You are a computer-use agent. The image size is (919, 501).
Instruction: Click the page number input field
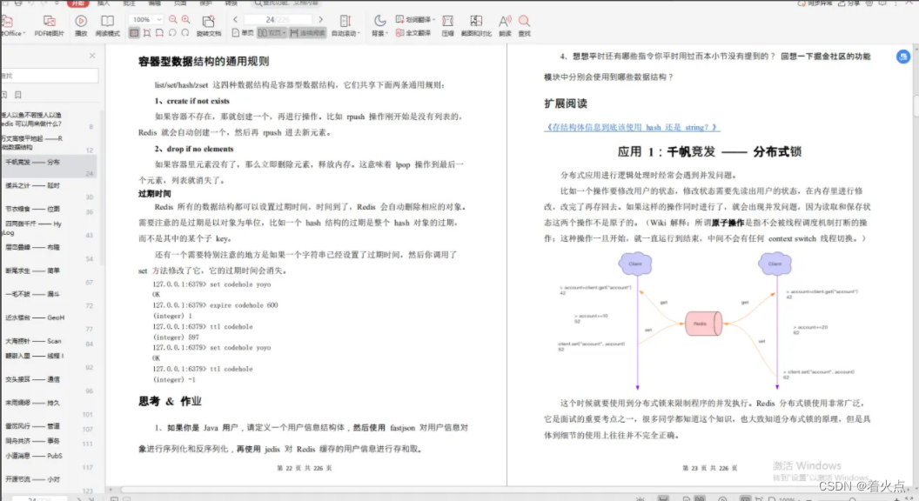pos(278,19)
